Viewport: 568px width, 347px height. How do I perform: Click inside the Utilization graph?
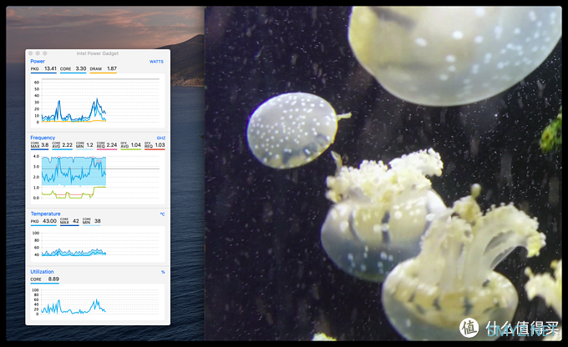click(98, 303)
